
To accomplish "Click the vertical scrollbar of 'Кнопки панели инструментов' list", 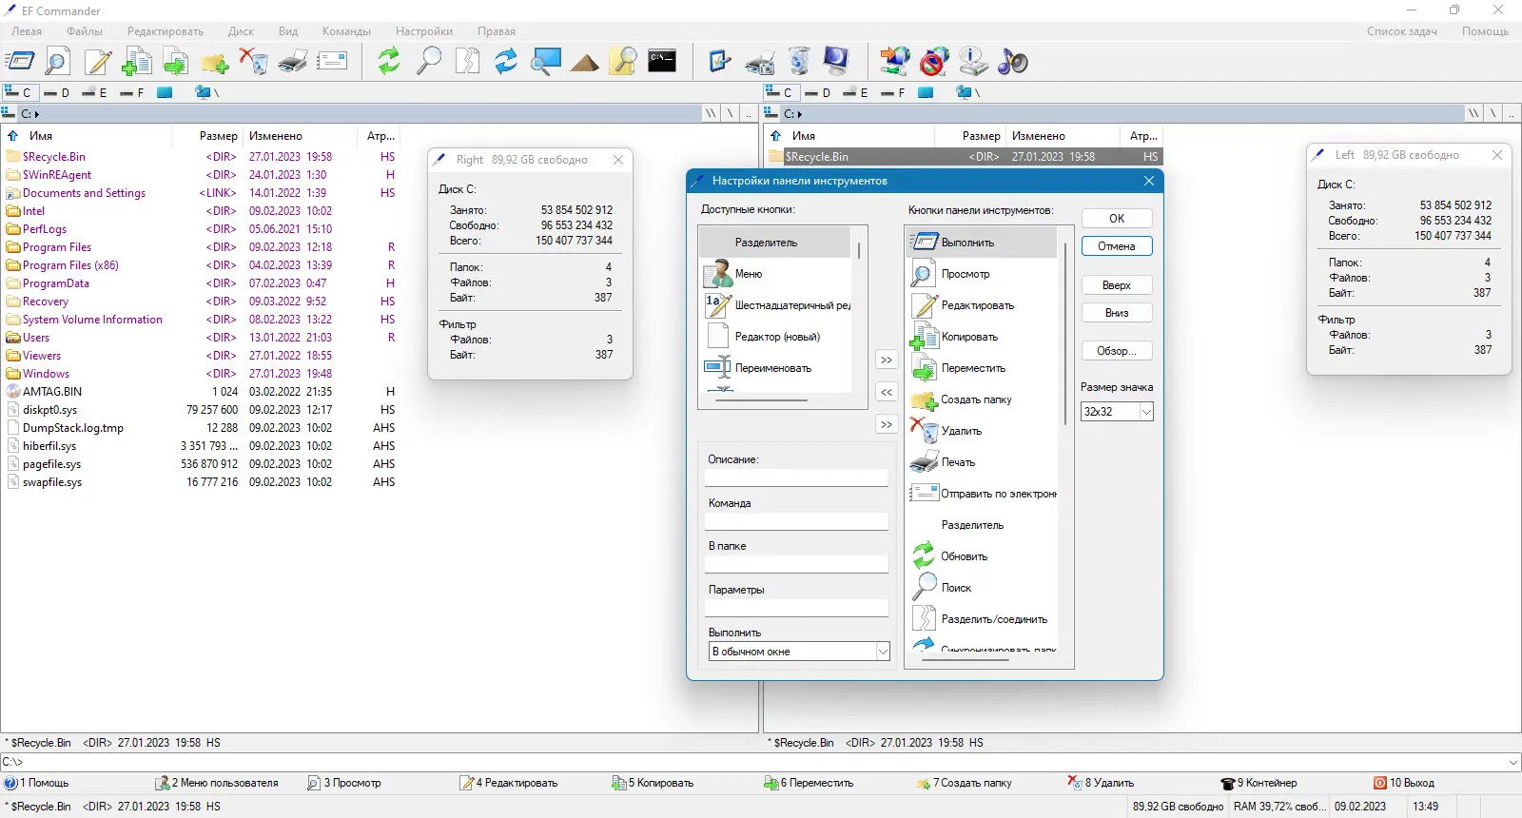I will point(1064,333).
